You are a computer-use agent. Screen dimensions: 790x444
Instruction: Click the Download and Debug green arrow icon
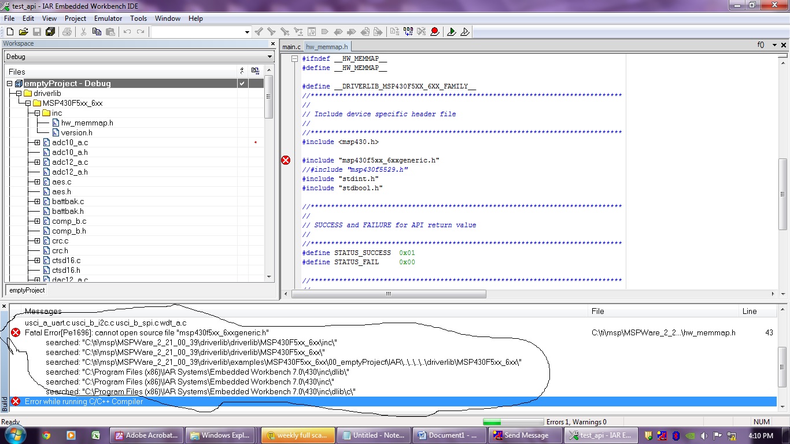[x=452, y=32]
